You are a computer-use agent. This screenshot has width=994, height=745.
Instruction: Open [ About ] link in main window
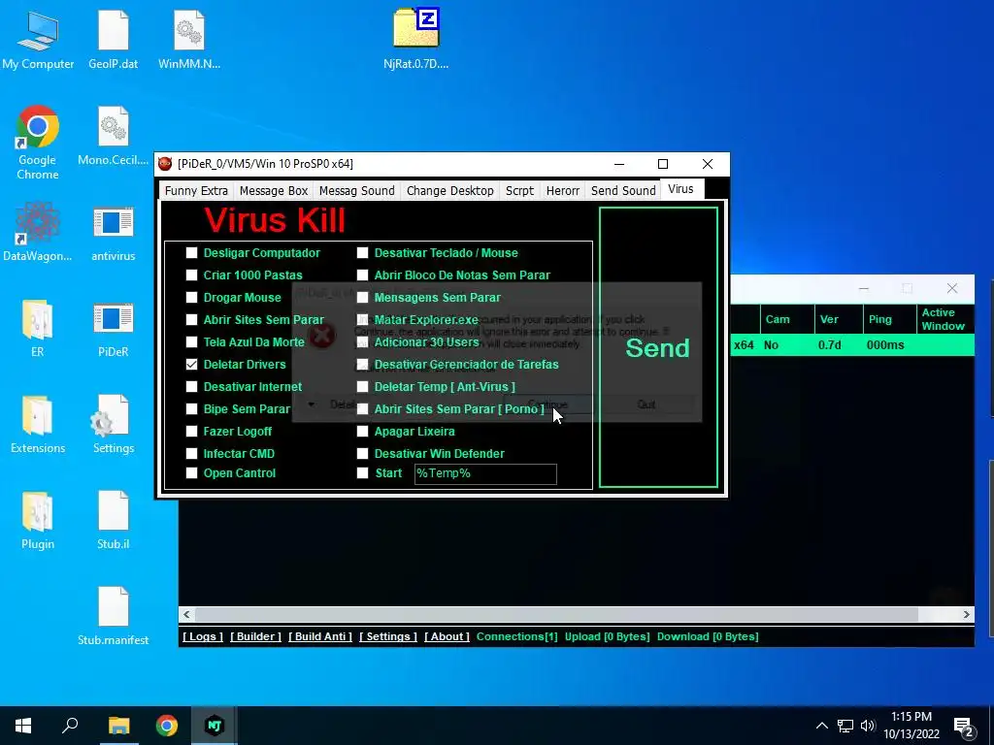pos(447,636)
